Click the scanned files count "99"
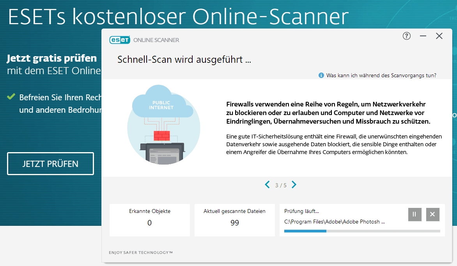457x266 pixels. tap(235, 223)
